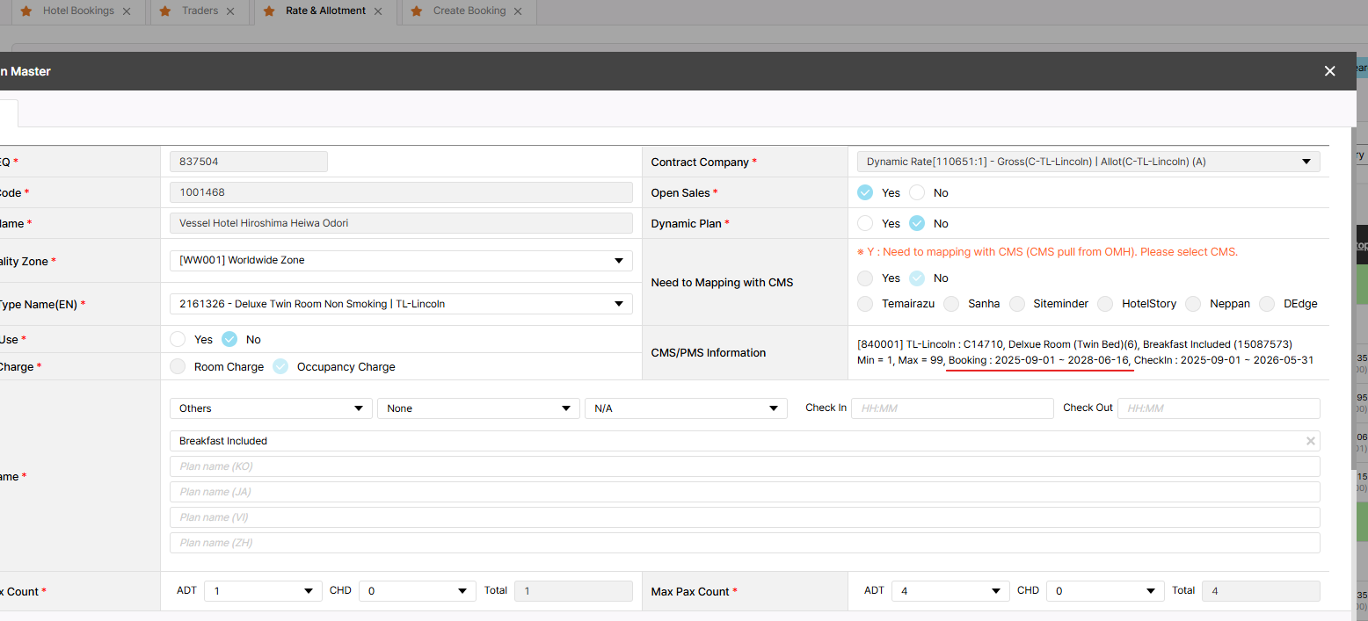1368x621 pixels.
Task: Close the Master dialog window
Action: point(1329,71)
